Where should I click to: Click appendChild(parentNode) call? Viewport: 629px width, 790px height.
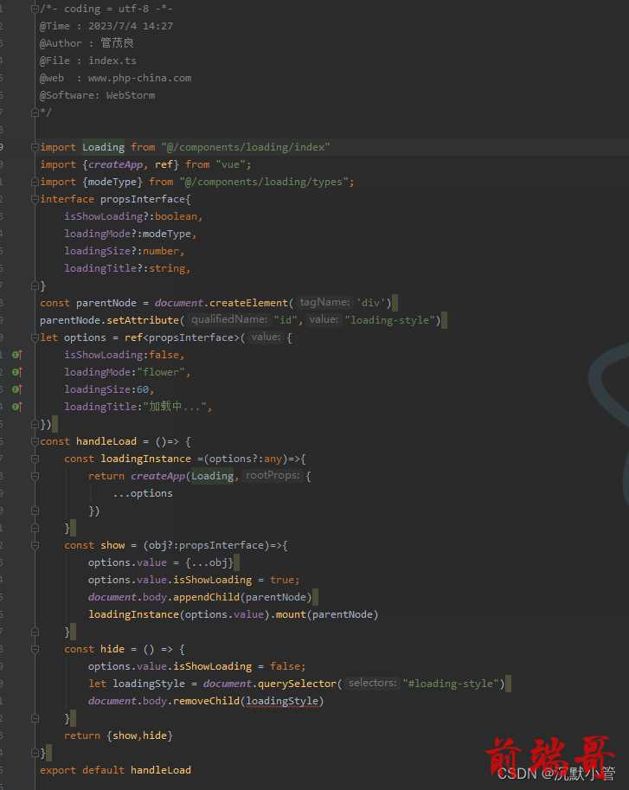pos(242,597)
